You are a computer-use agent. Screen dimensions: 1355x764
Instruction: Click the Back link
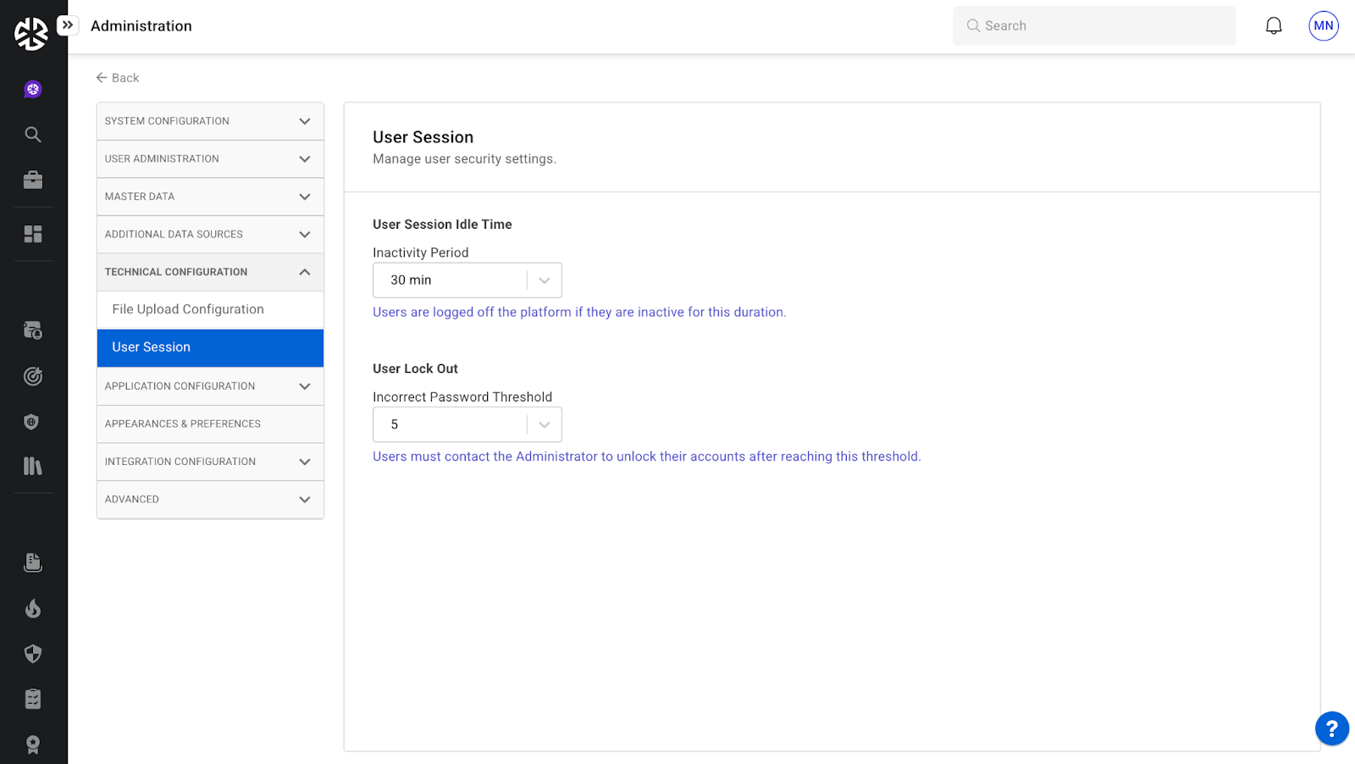pos(118,78)
